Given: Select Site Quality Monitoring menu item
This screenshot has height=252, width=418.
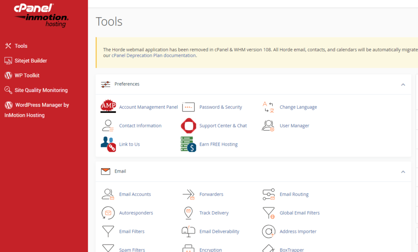Looking at the screenshot, I should click(x=41, y=90).
